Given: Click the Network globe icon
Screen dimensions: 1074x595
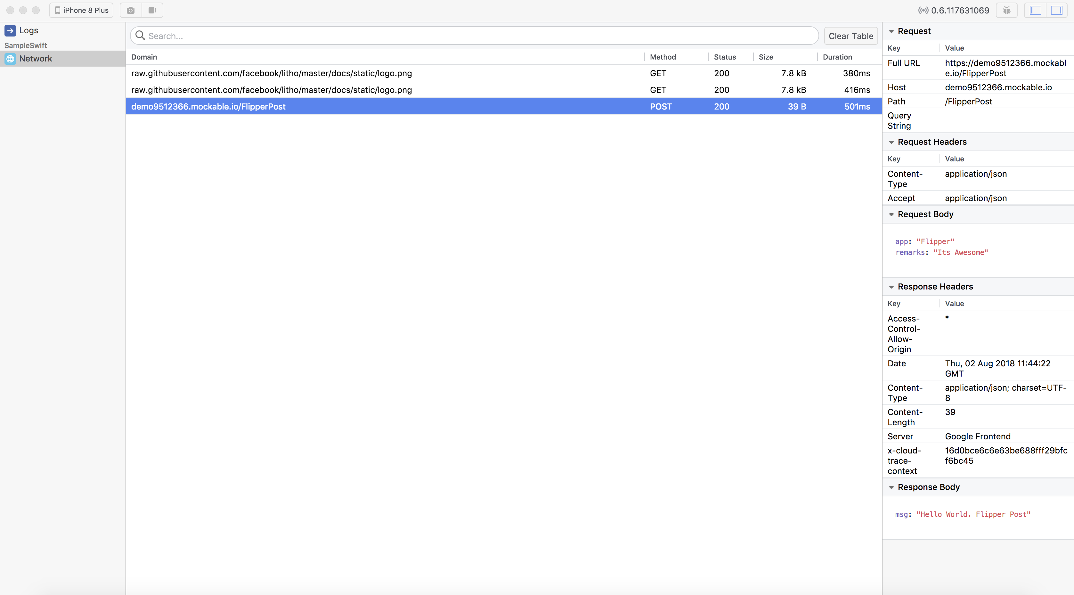Looking at the screenshot, I should 11,59.
